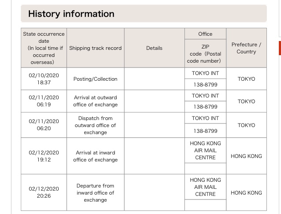
Task: Click the 02/12/2020 19:12 date cell
Action: (44, 156)
